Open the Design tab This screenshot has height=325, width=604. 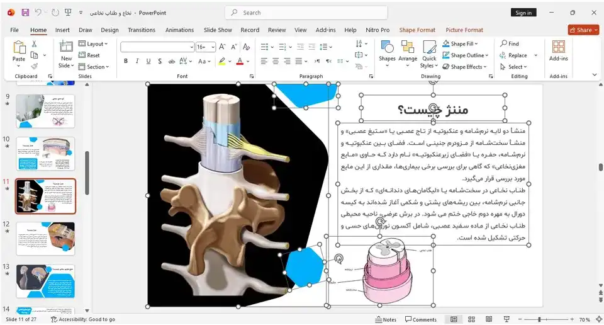click(109, 30)
